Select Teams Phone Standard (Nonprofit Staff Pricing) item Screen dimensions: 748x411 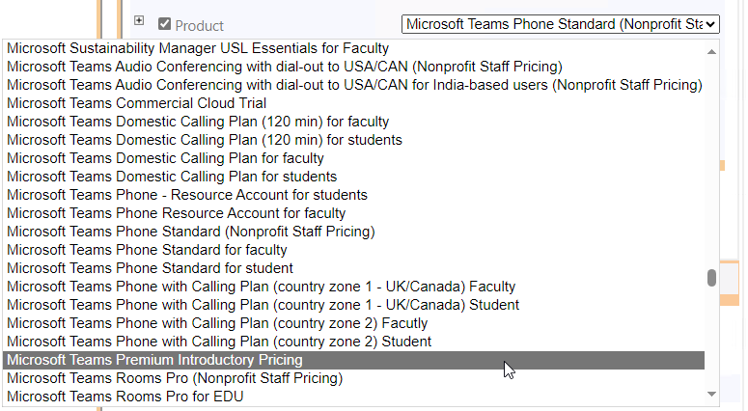tap(353, 232)
